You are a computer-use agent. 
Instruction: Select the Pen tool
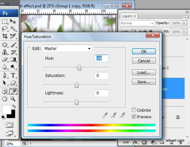coord(5,75)
